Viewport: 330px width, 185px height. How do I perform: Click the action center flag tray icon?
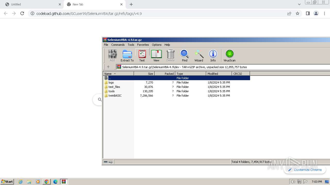click(x=305, y=182)
